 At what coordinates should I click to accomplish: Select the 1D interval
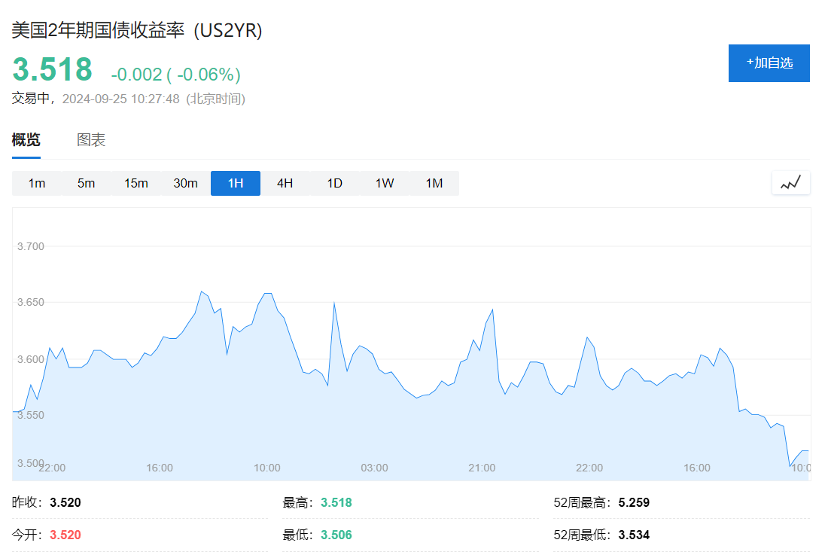pos(335,183)
